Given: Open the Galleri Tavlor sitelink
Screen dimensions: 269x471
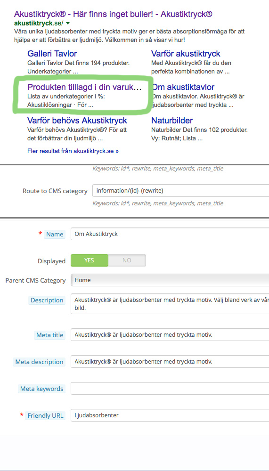Looking at the screenshot, I should 52,54.
